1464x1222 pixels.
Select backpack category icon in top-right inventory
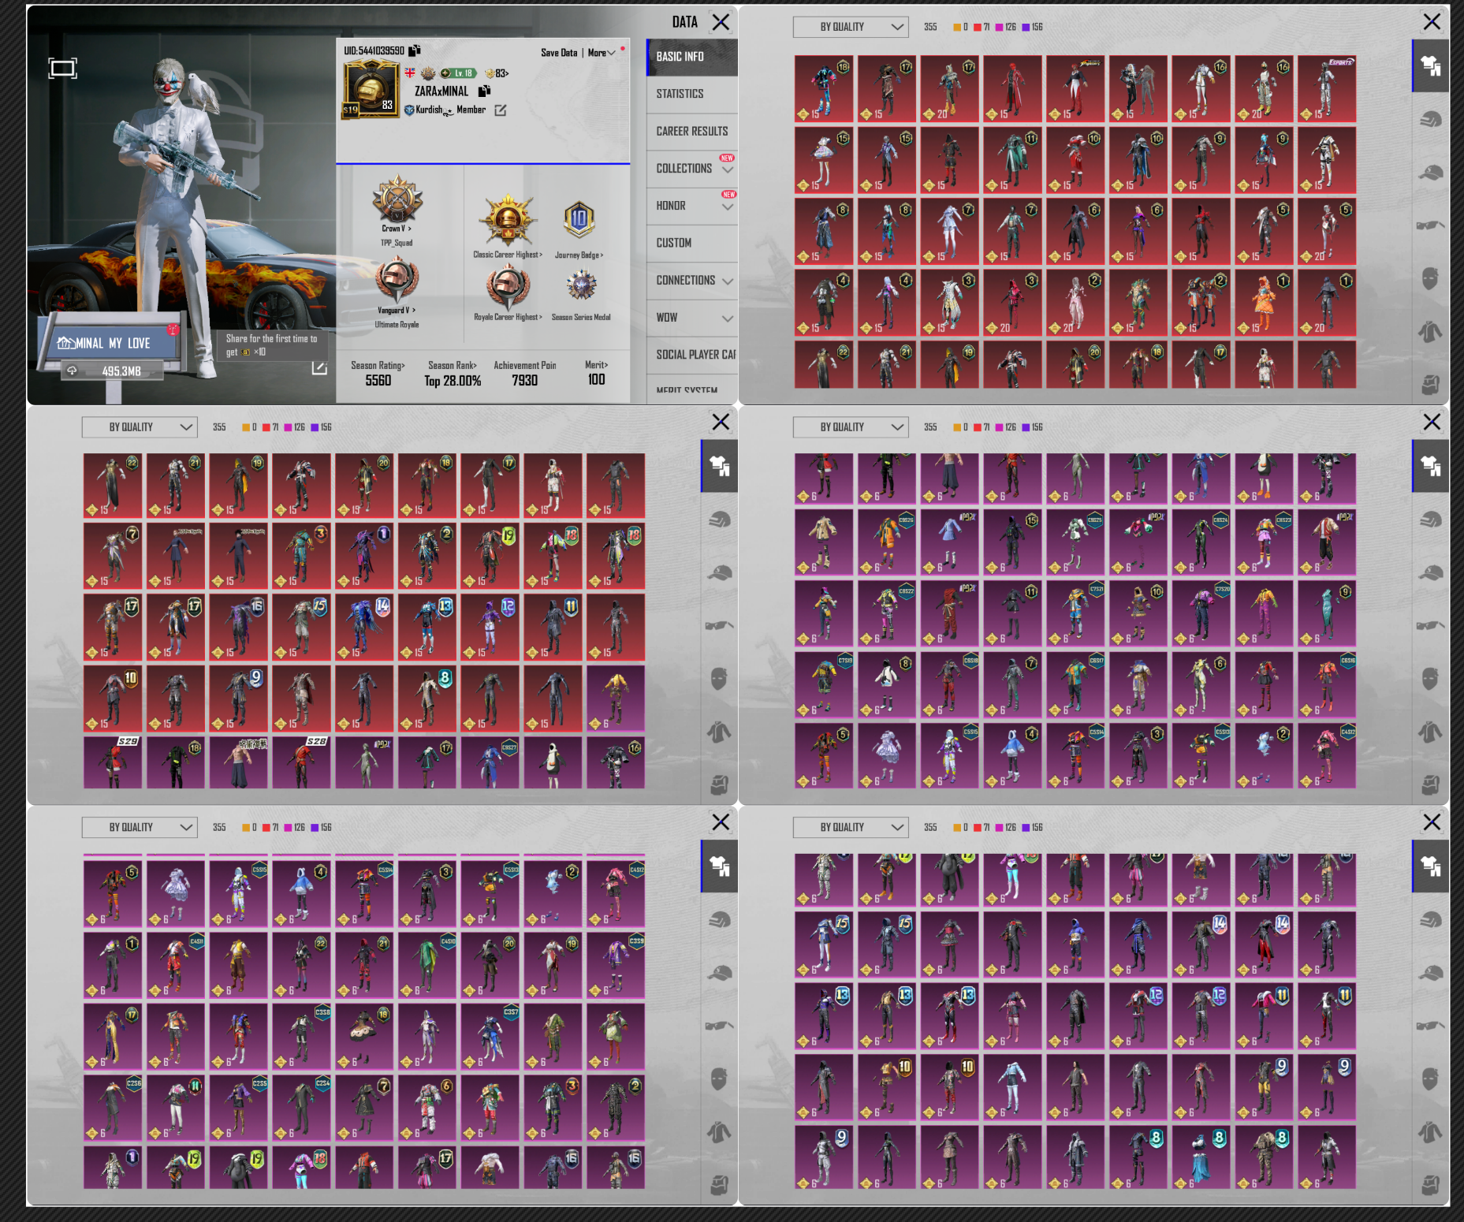[x=1430, y=385]
